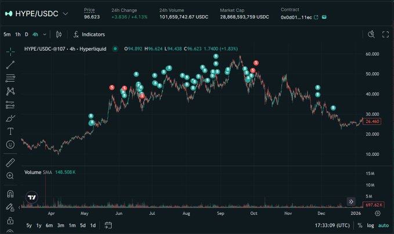Image resolution: width=394 pixels, height=234 pixels.
Task: Open the forecasting and measurement tools
Action: click(10, 105)
